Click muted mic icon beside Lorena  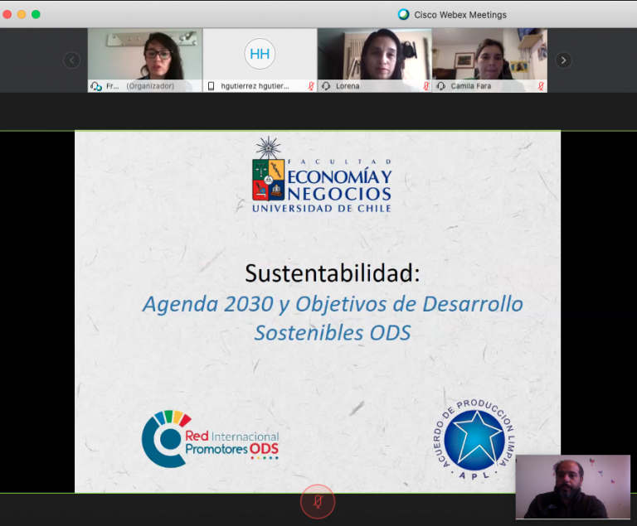point(425,86)
